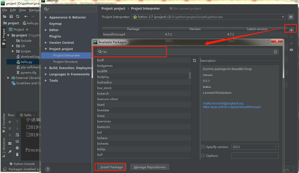The image size is (299, 173).
Task: Click the green run play icon
Action: 10,122
